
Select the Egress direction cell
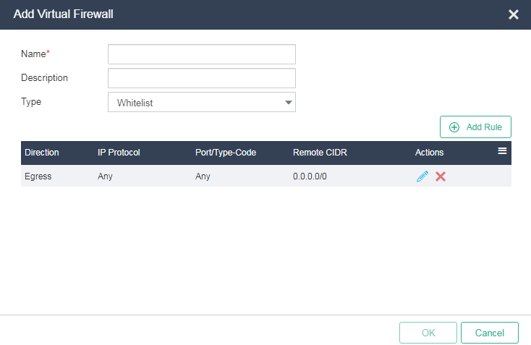point(38,176)
